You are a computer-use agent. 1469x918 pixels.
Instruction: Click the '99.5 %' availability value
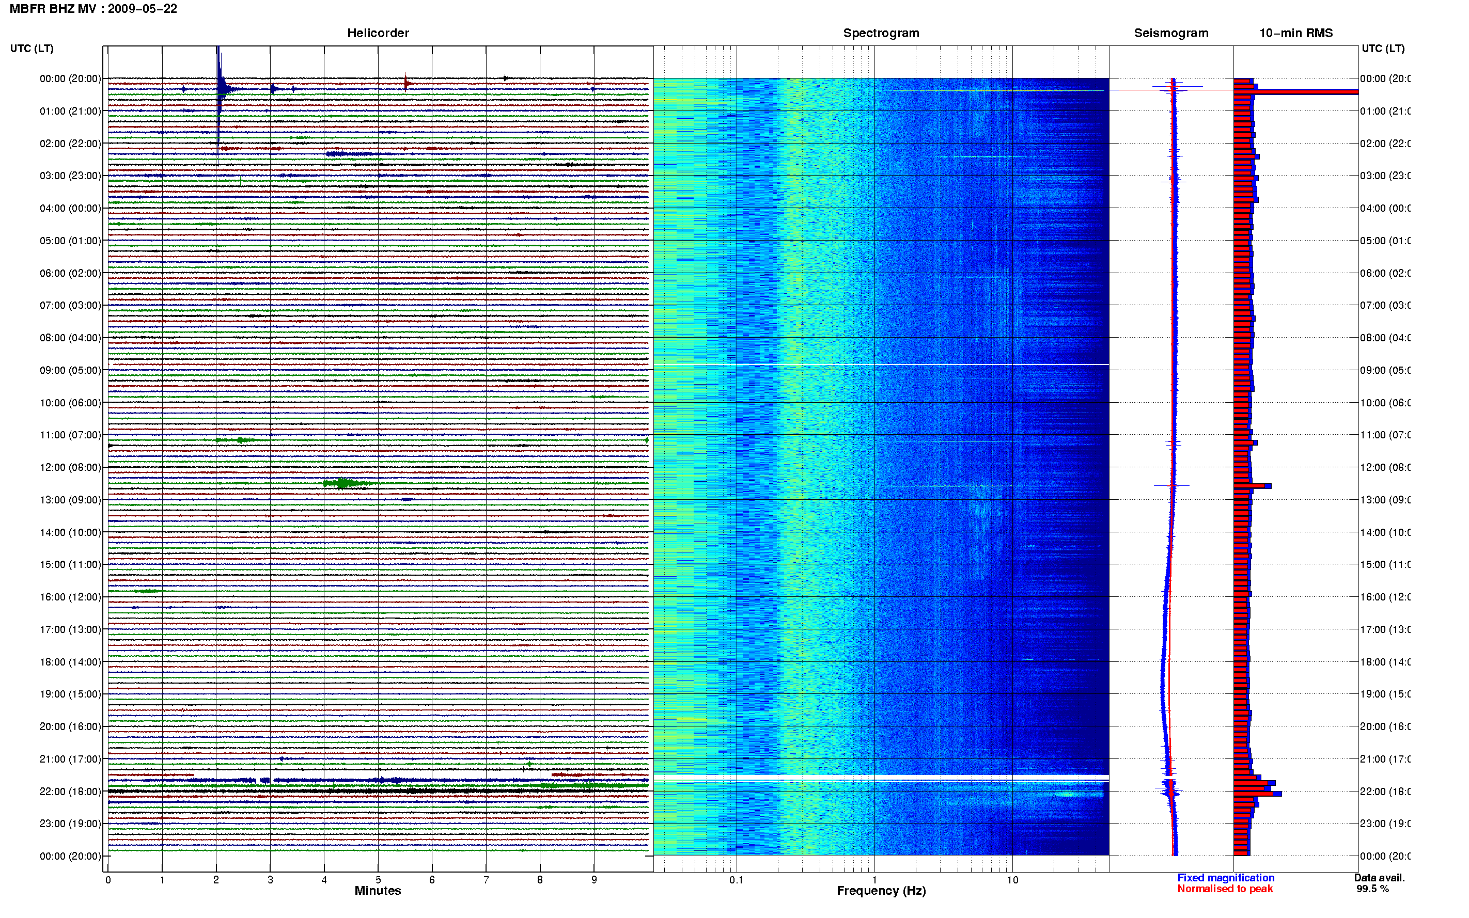1372,889
